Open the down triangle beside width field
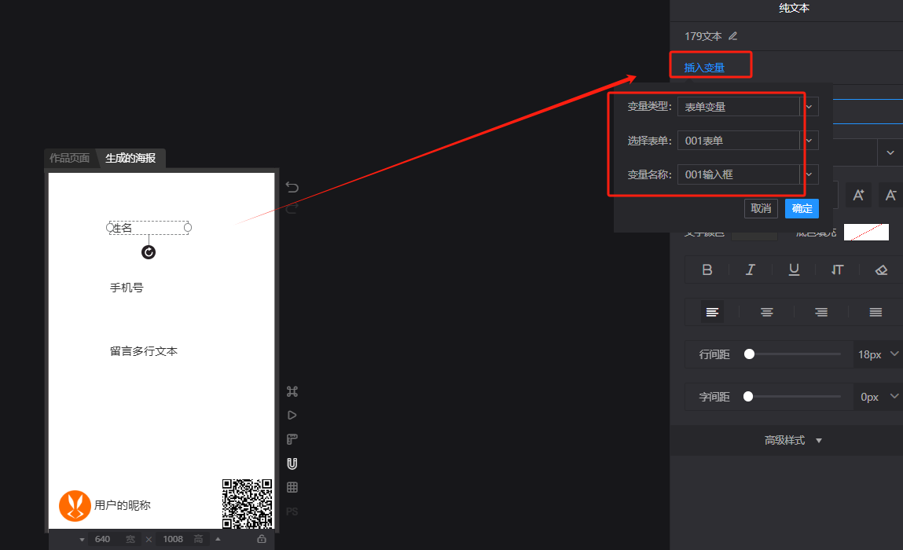Viewport: 903px width, 550px height. tap(82, 540)
